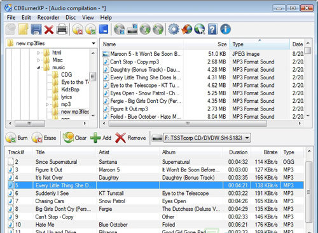Open the Recorder menu
This screenshot has width=318, height=233.
(48, 17)
